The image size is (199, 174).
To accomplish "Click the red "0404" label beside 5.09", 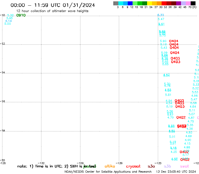I will [x=175, y=53].
